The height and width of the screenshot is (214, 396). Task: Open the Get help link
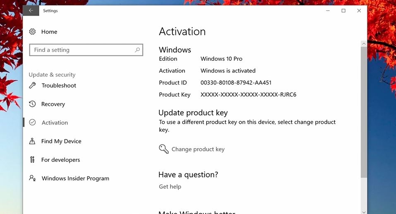170,186
